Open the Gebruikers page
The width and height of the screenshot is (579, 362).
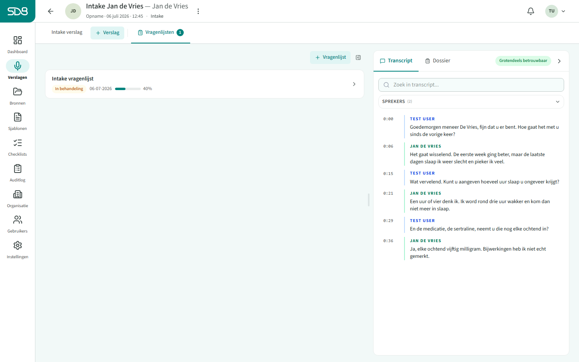(x=17, y=224)
